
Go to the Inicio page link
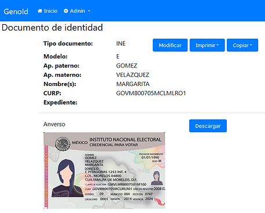point(47,11)
